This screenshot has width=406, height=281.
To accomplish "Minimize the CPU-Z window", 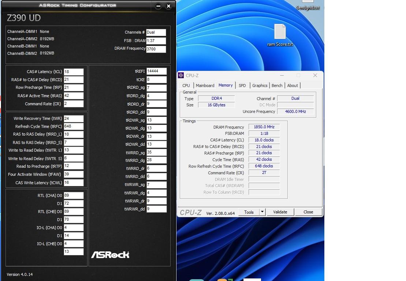I will click(282, 75).
